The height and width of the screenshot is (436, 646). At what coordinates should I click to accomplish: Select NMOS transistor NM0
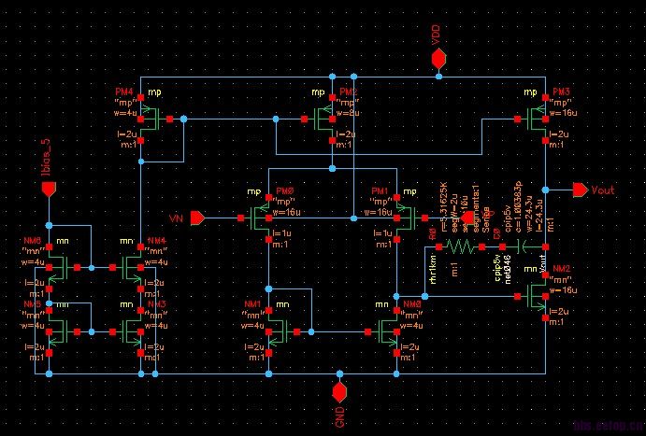(385, 331)
